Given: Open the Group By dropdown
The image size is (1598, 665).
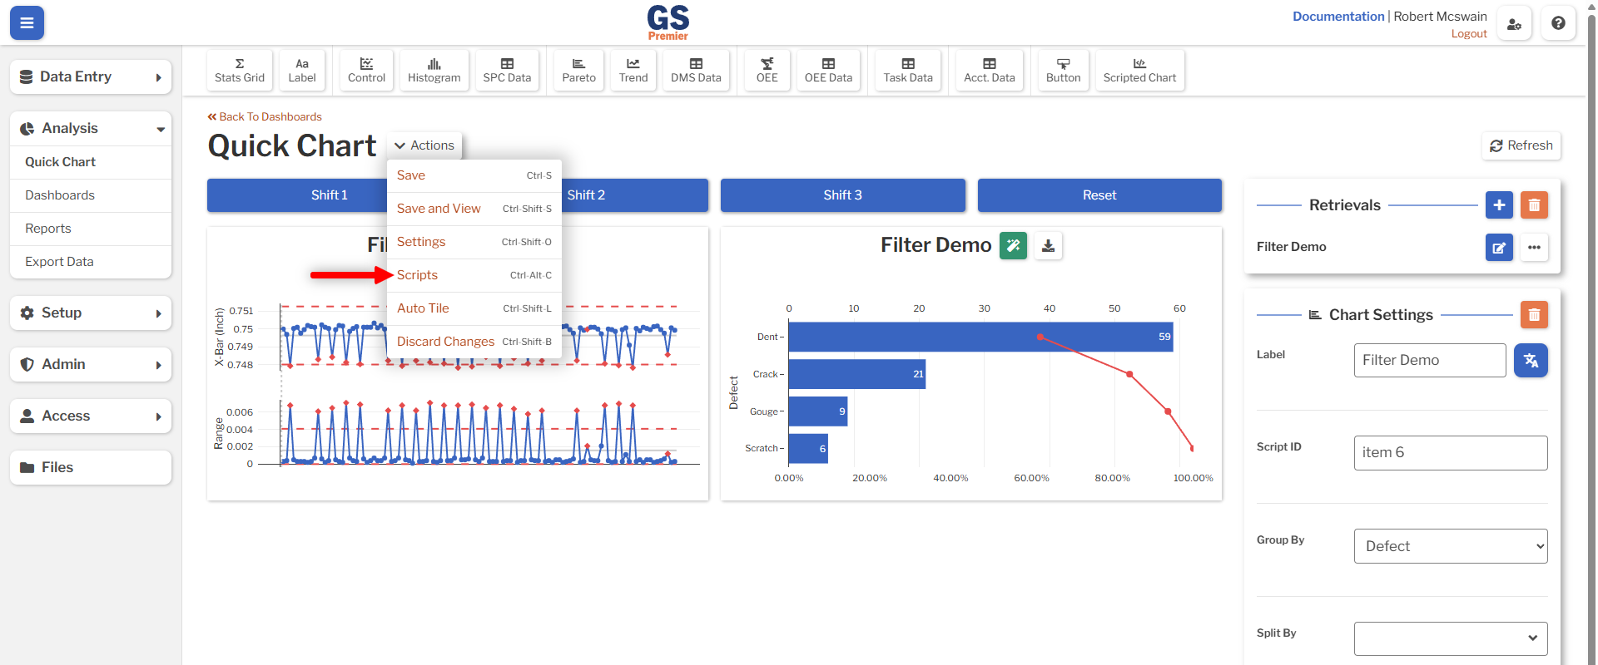Looking at the screenshot, I should click(1451, 546).
